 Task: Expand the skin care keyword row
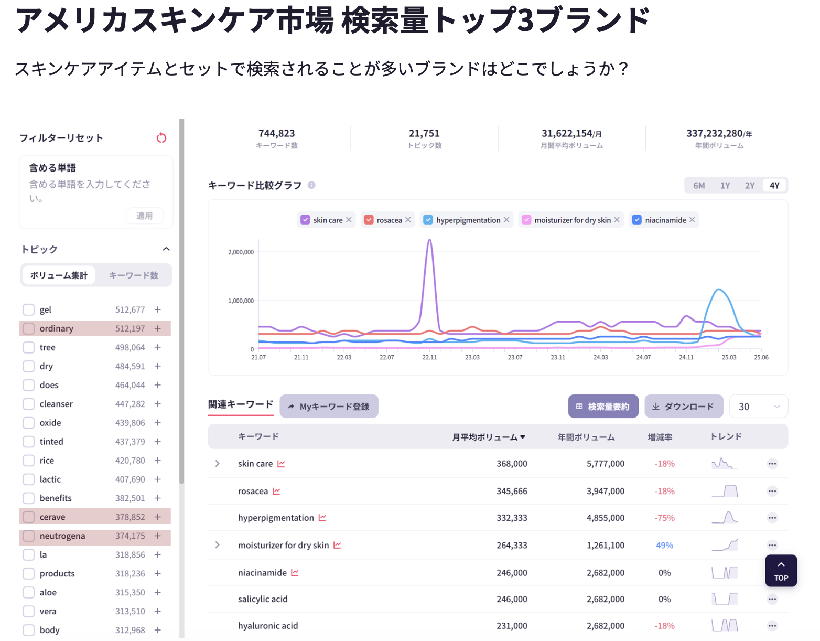click(x=217, y=464)
